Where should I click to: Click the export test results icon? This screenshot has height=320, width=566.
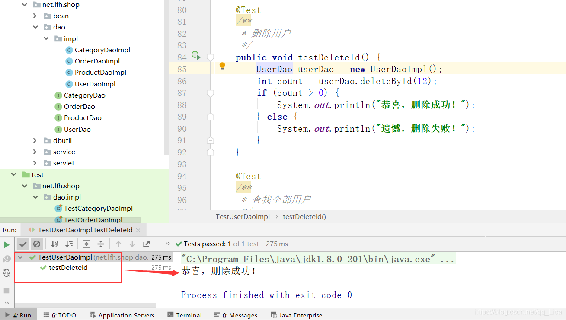[x=147, y=244]
